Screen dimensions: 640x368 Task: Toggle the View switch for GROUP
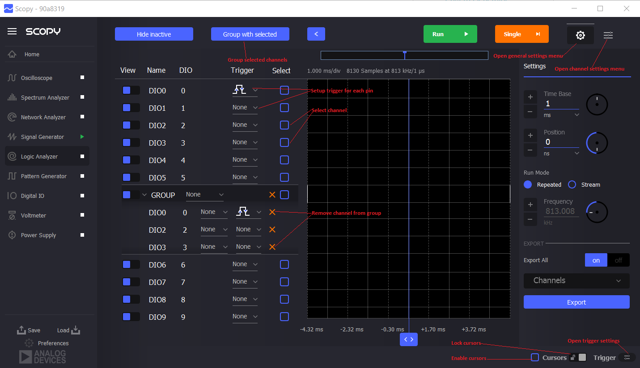[x=131, y=195]
